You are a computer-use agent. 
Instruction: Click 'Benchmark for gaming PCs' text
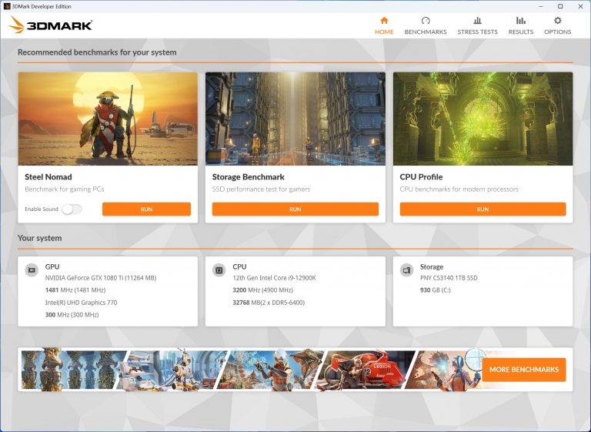[x=65, y=189]
